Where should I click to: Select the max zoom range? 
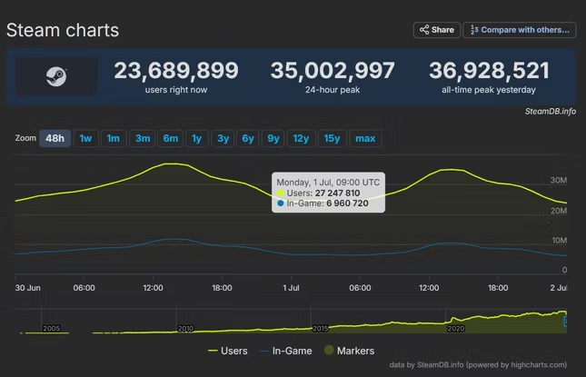[x=365, y=139]
